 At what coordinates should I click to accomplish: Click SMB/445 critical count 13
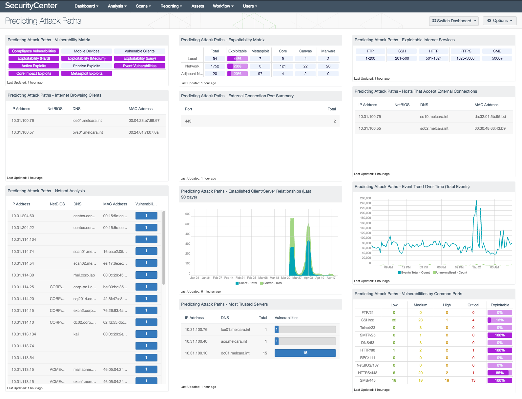473,380
